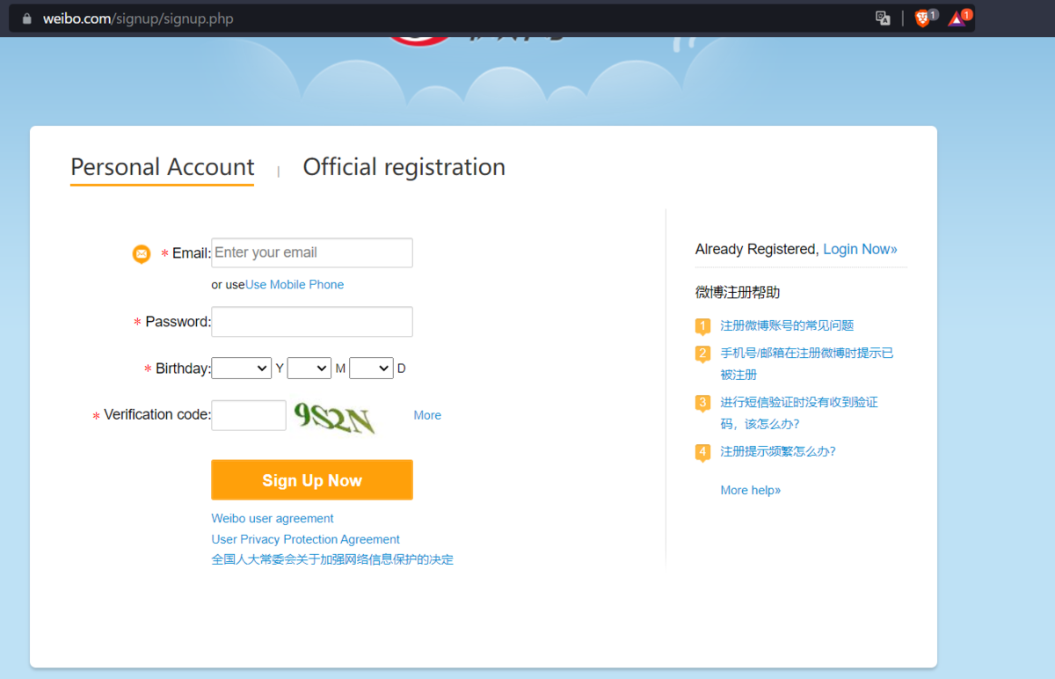Open the Birthday month dropdown

[309, 369]
